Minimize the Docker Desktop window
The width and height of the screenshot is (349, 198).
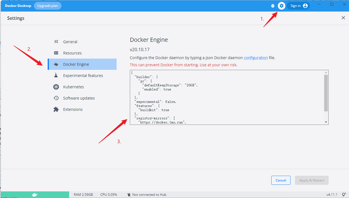319,4
